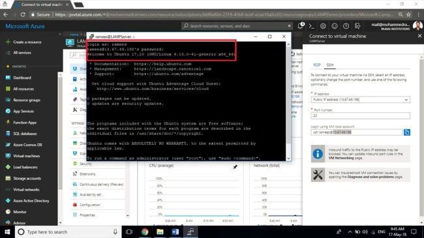Copy the SSH login command

pos(406,132)
